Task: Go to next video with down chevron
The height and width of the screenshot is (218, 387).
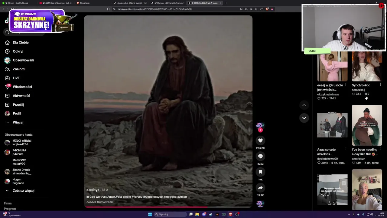Action: click(304, 118)
